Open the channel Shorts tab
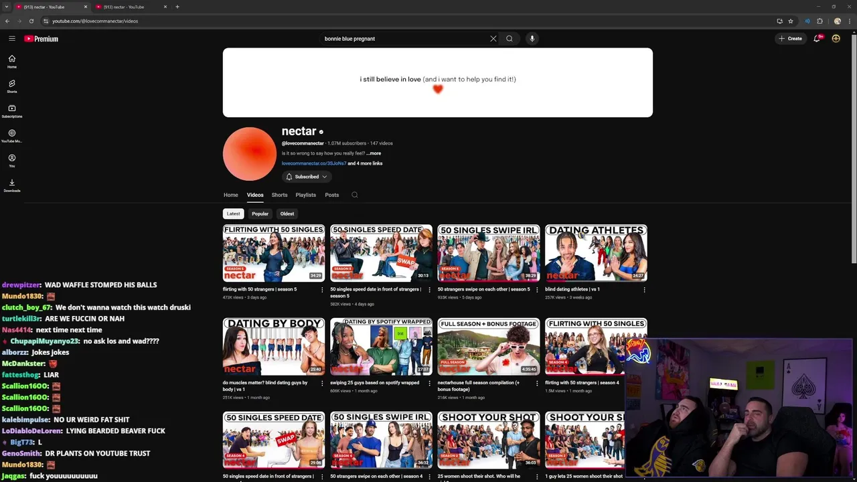 pos(279,195)
